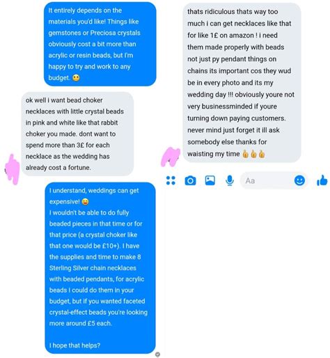Image resolution: width=330 pixels, height=358 pixels.
Task: Click the 'Sterling Silver chain necklaces' text
Action: 93,268
